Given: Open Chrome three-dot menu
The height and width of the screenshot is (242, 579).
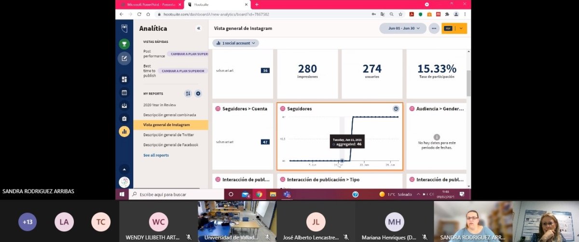Looking at the screenshot, I should tap(465, 14).
